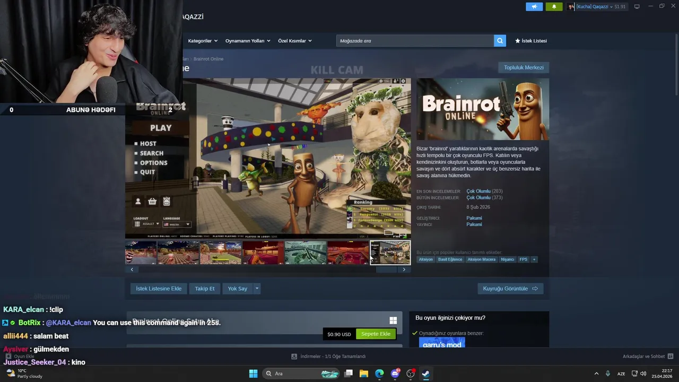Viewport: 679px width, 382px height.
Task: Expand Özel Kısımlar dropdown
Action: (295, 41)
